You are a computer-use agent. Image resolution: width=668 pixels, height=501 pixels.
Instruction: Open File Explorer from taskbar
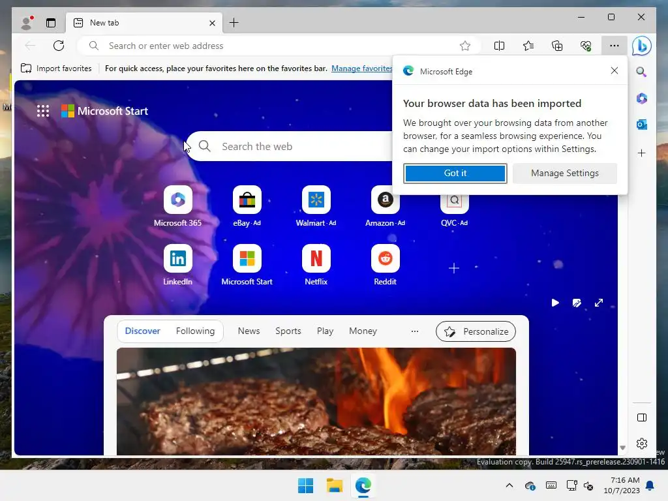tap(335, 485)
